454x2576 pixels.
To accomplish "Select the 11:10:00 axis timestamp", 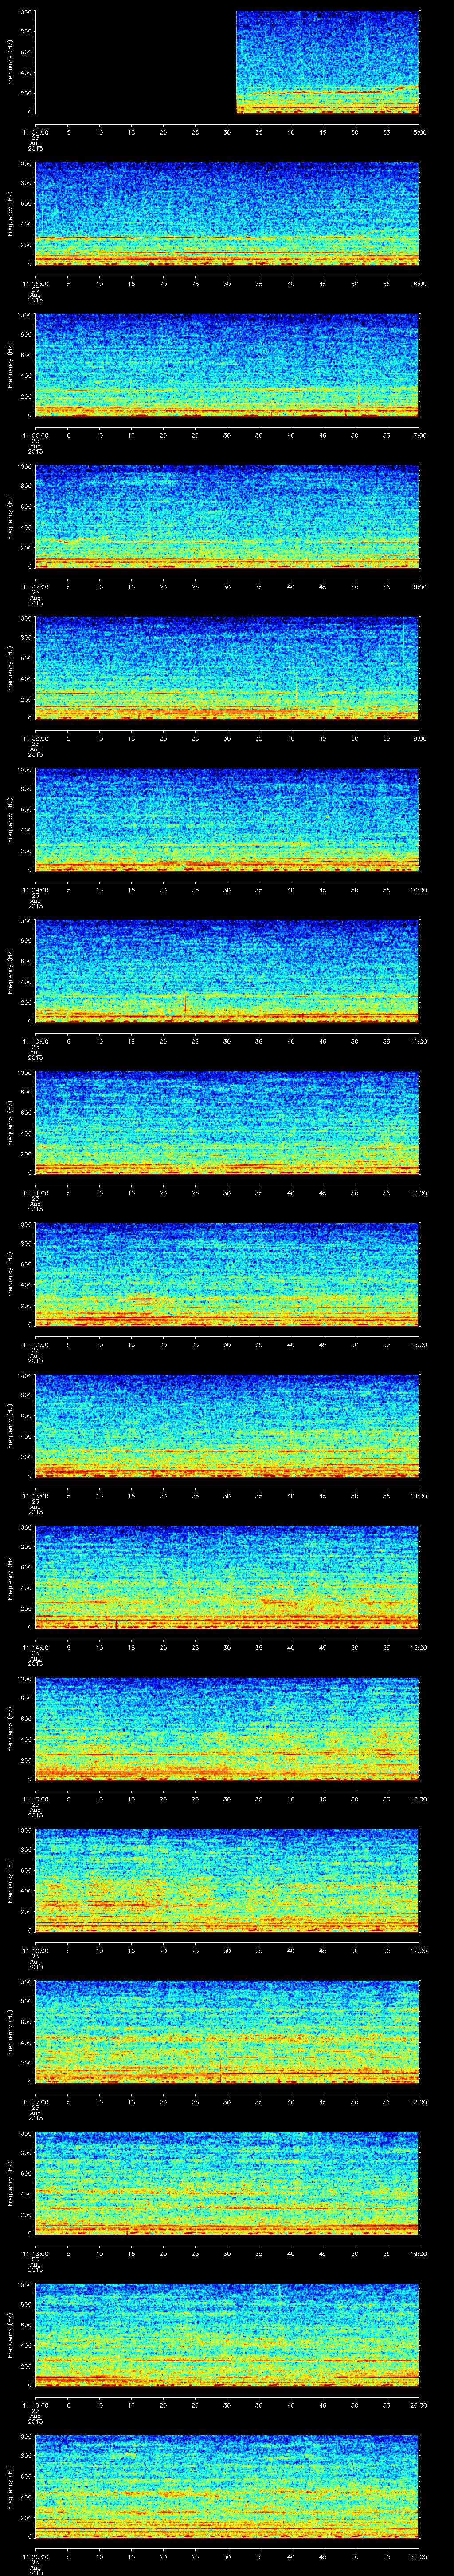I will tap(35, 1041).
